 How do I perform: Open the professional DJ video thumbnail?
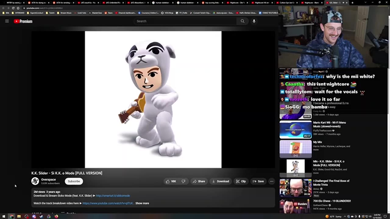click(x=296, y=110)
